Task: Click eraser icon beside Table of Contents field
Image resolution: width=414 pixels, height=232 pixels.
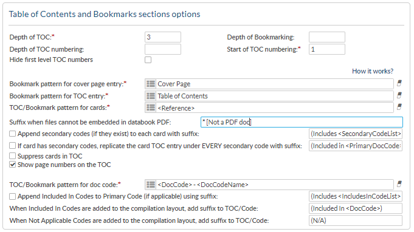Action: tap(399, 95)
